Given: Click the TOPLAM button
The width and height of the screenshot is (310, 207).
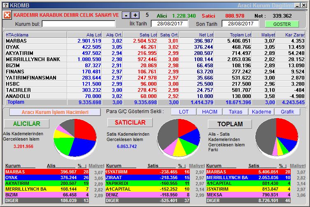Looking at the screenshot, I should point(230,124).
